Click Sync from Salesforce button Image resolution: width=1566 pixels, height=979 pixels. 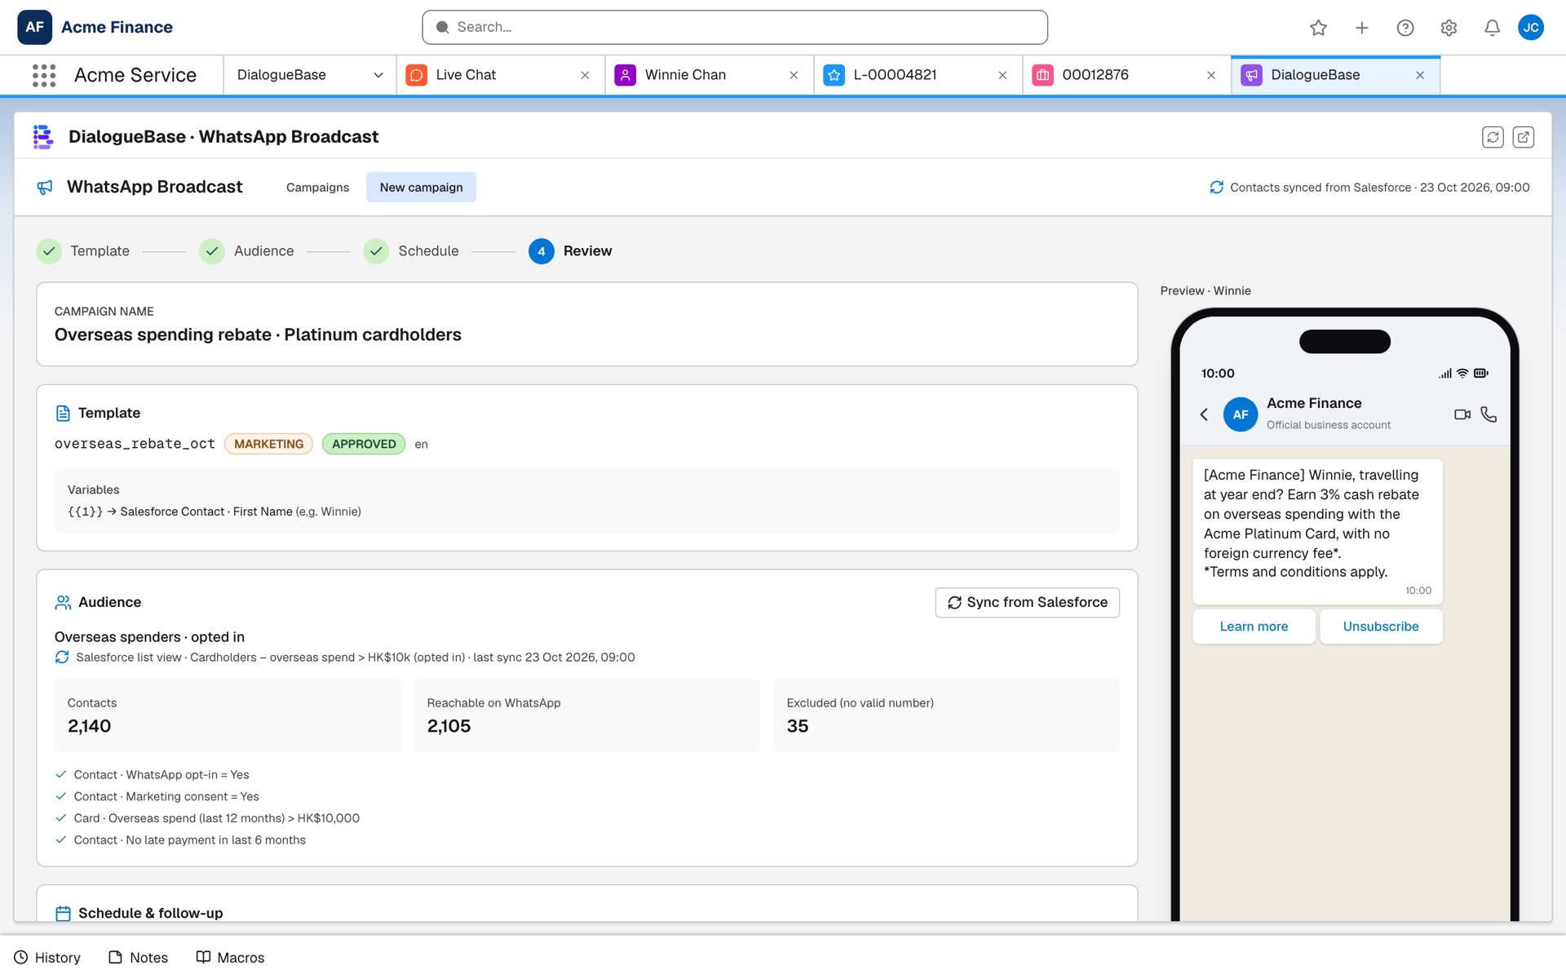point(1027,603)
